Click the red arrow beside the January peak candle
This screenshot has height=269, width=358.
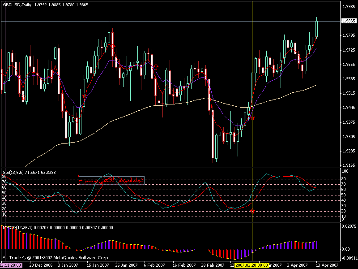[113, 46]
